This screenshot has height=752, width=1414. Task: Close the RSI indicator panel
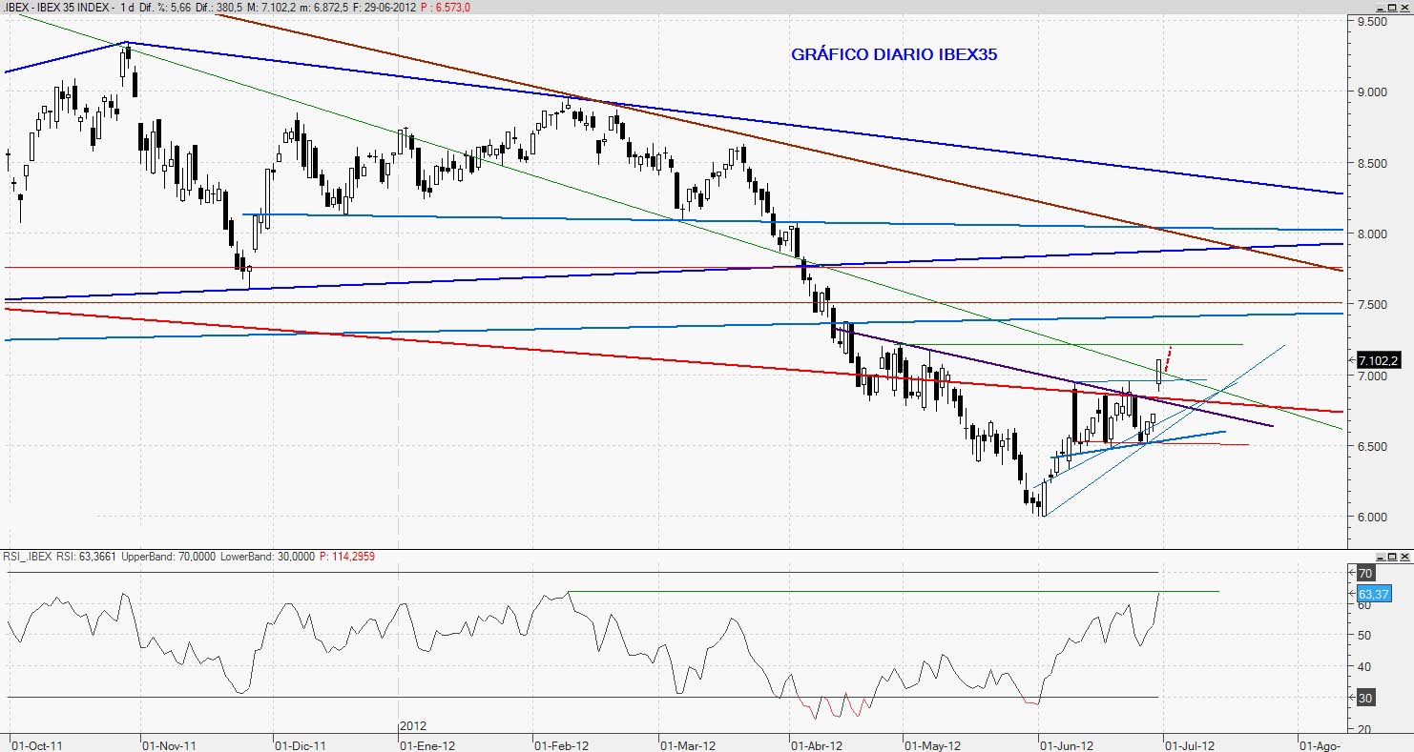[x=1405, y=557]
